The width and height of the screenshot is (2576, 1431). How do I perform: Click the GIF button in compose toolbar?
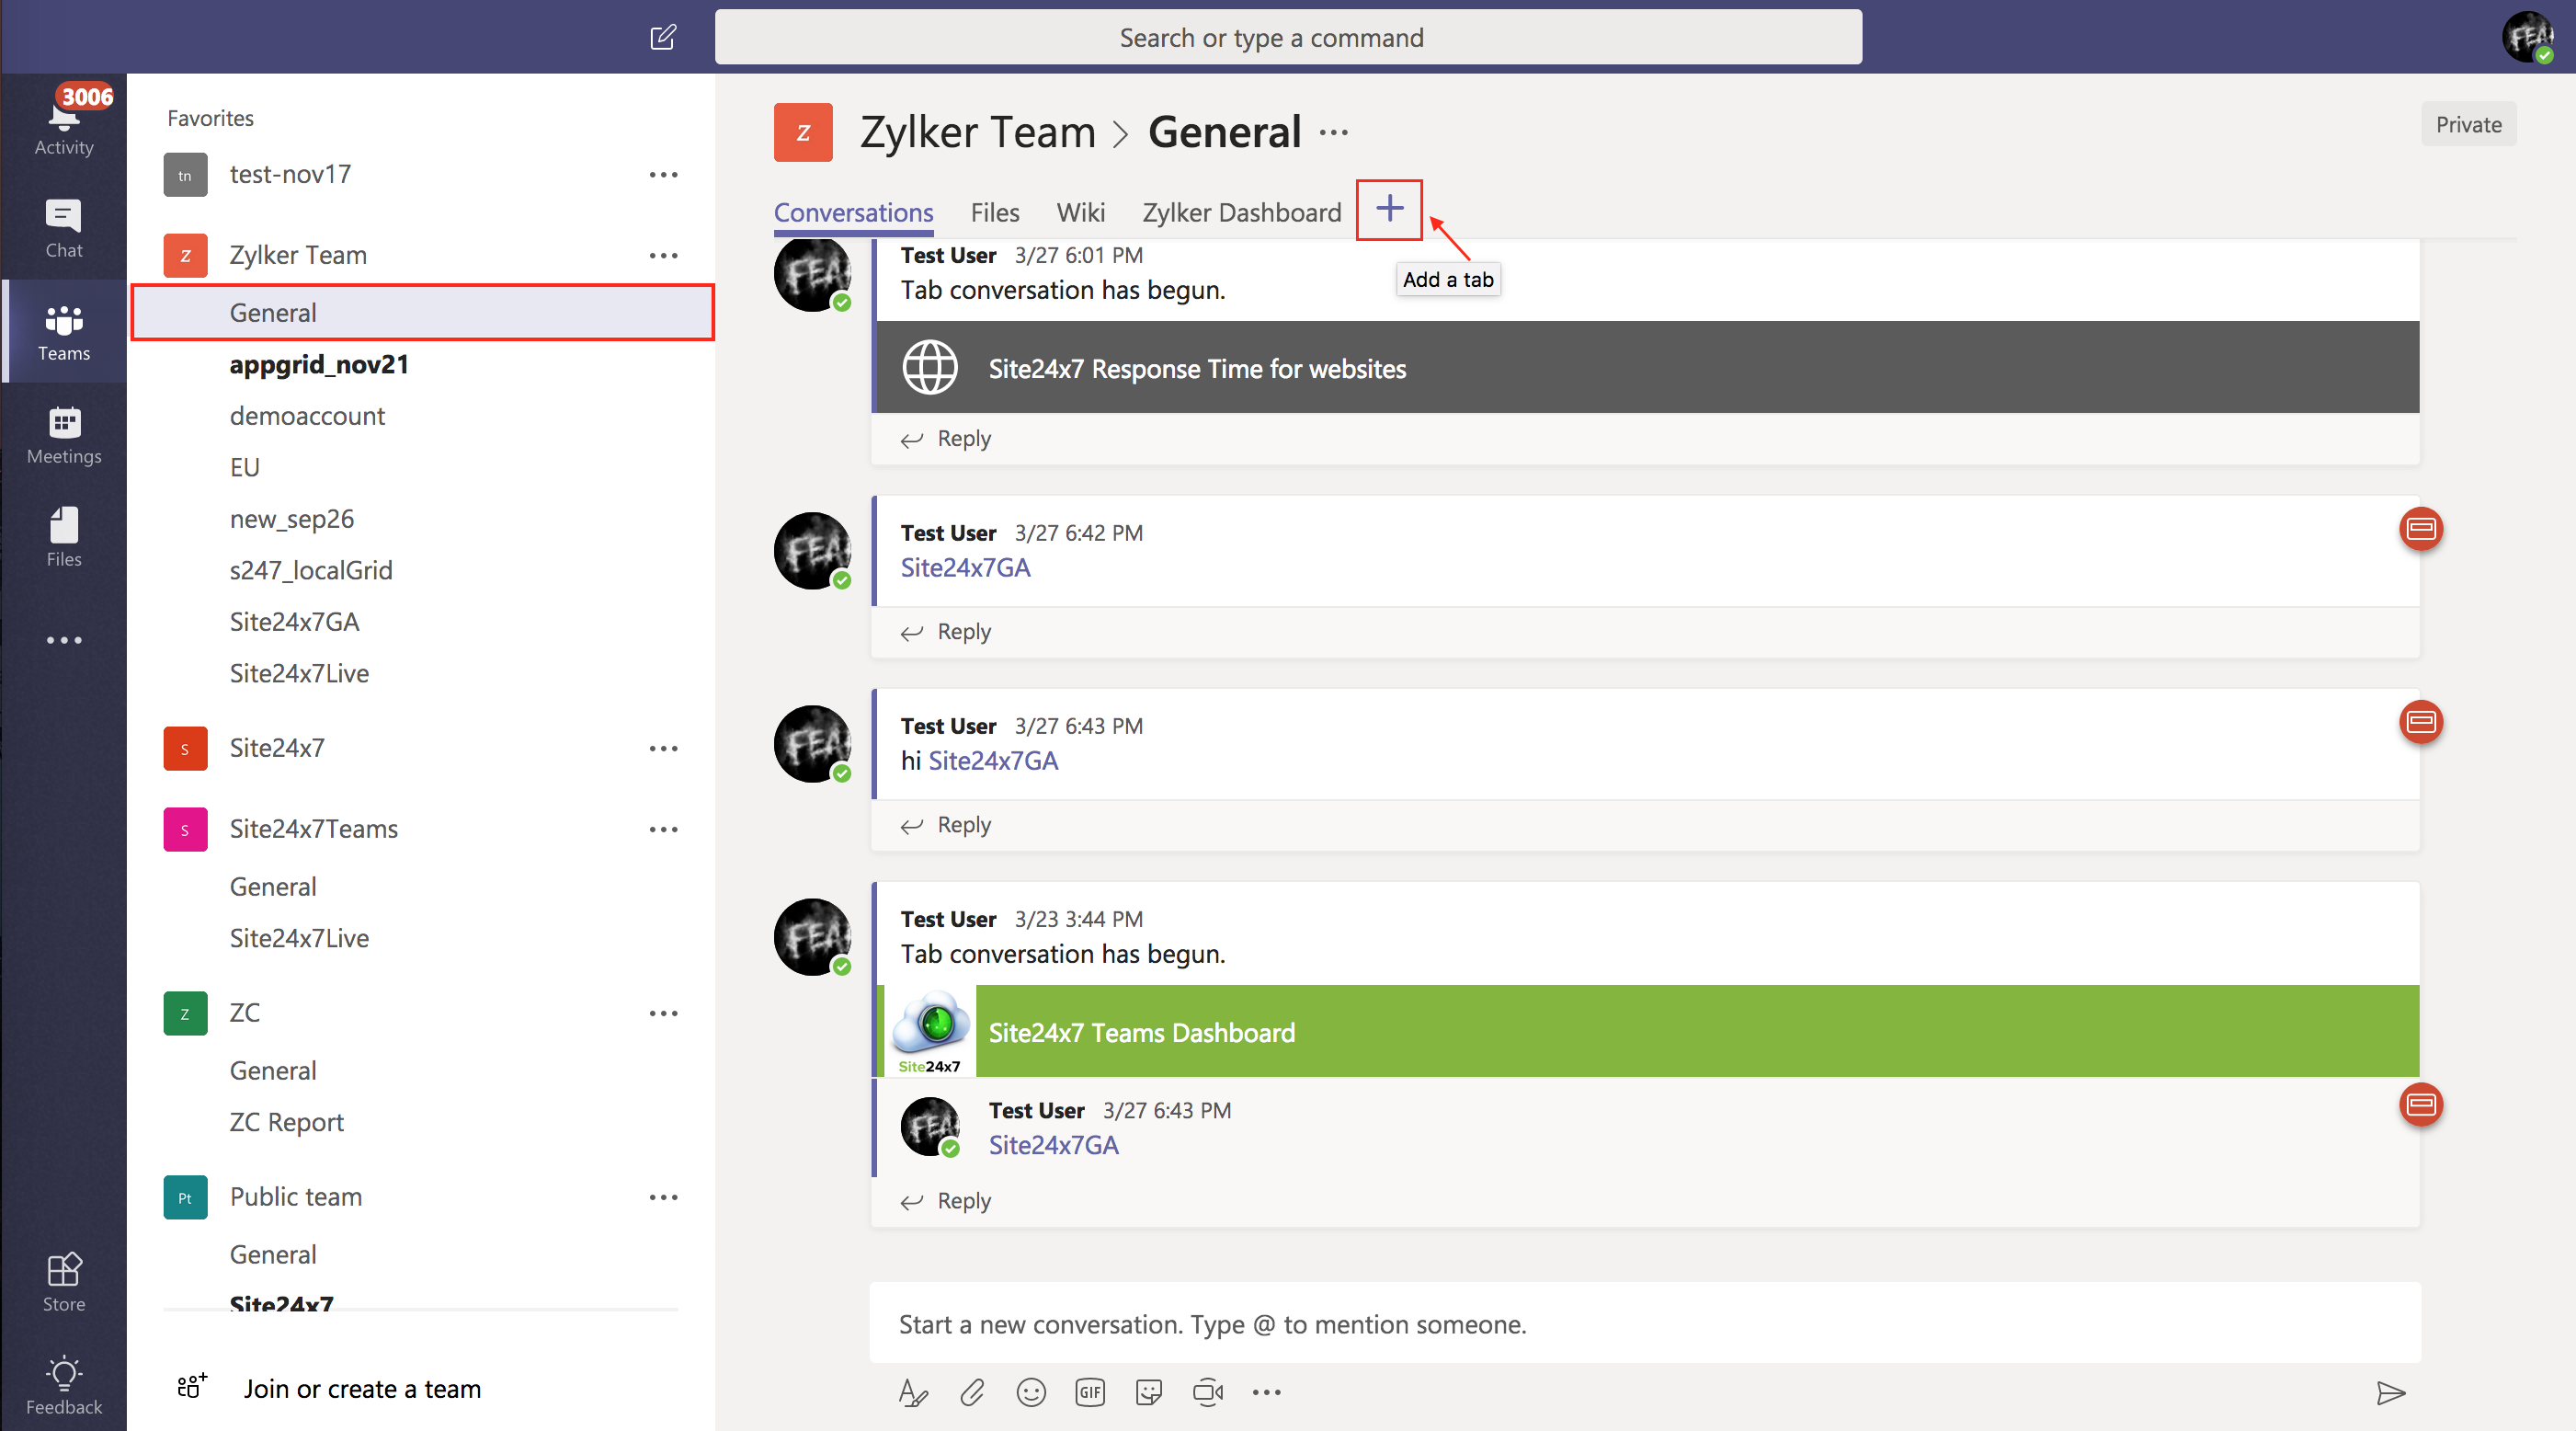[1089, 1392]
